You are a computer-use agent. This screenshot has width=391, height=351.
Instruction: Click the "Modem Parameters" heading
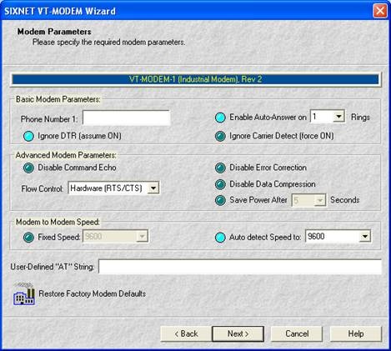54,32
